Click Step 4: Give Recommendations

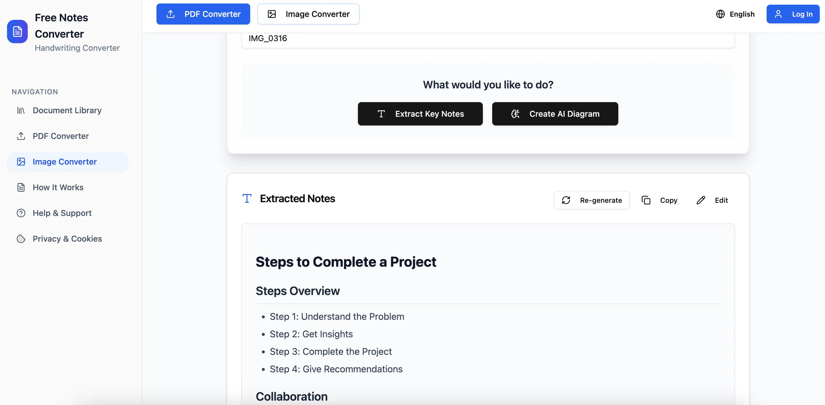coord(336,369)
